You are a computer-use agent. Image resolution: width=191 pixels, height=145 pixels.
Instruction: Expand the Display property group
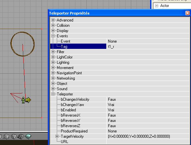pyautogui.click(x=53, y=30)
